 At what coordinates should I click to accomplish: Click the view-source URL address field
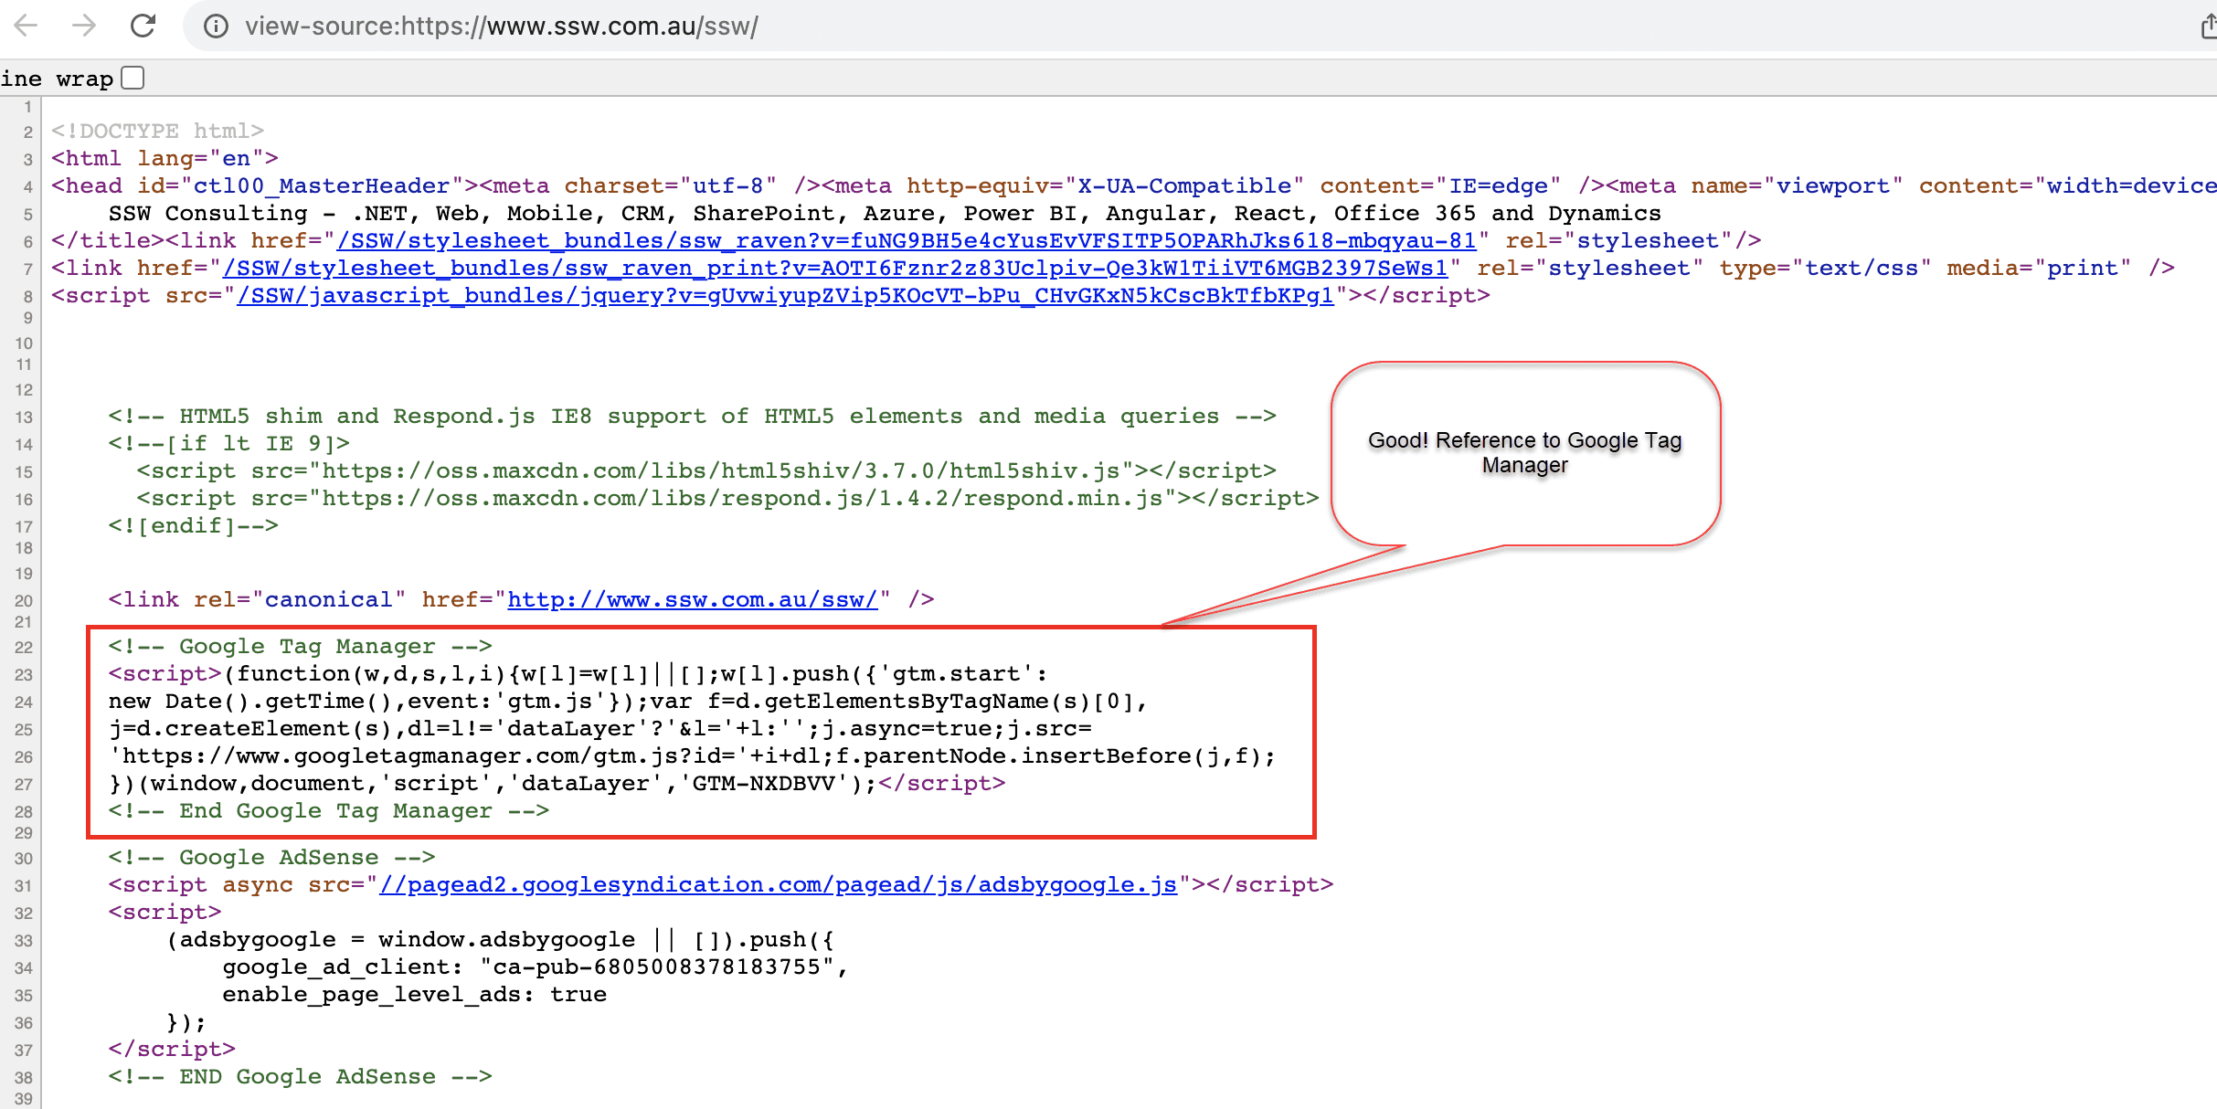tap(501, 26)
